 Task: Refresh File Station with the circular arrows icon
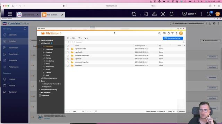point(169,33)
